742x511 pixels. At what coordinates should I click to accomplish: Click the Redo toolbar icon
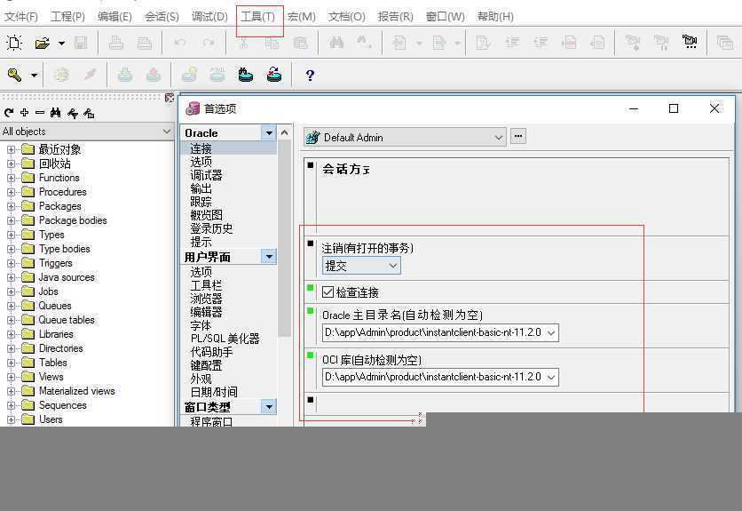(x=209, y=44)
